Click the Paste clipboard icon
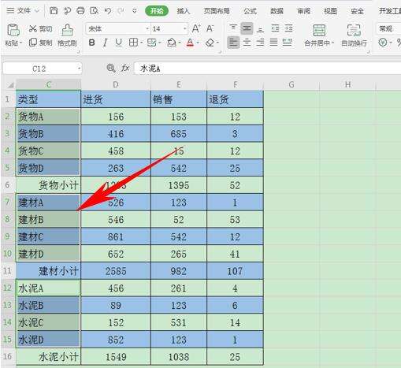The image size is (401, 368). pyautogui.click(x=13, y=30)
